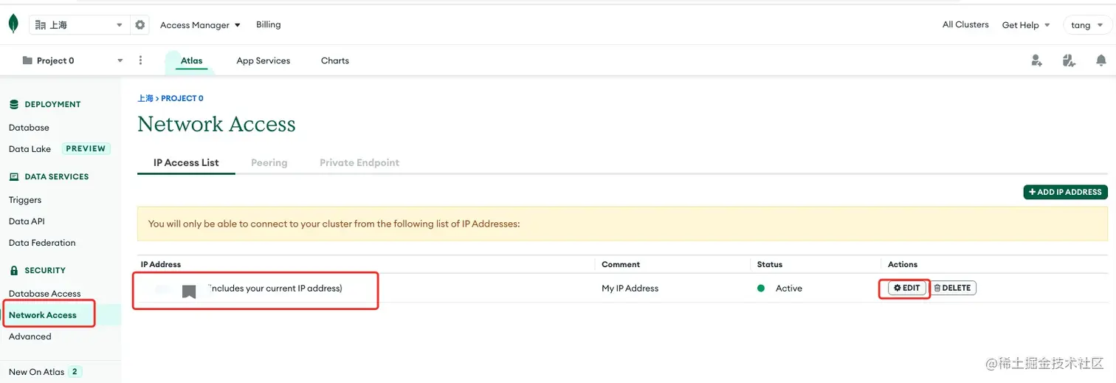1116x383 pixels.
Task: Open the Project 0 selector dropdown
Action: coord(72,61)
